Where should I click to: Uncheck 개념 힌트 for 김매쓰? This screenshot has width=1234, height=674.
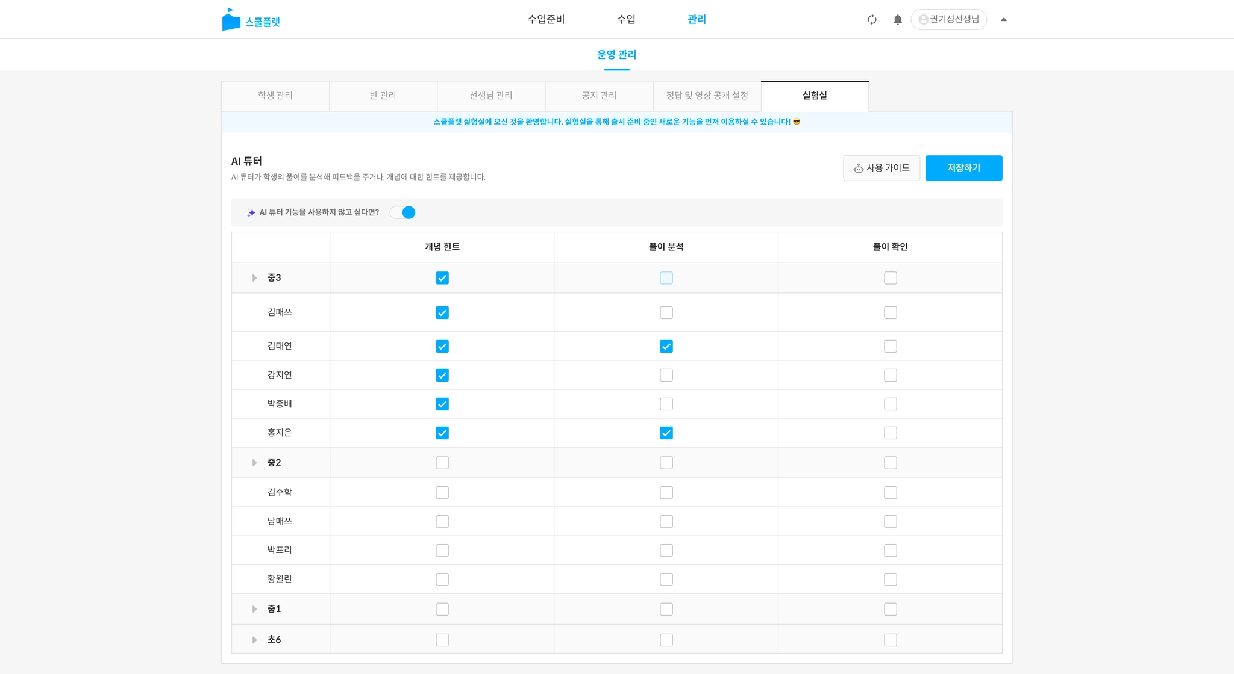(442, 313)
